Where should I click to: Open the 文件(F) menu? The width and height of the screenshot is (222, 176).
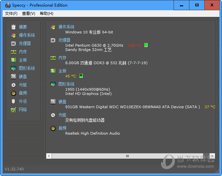11,13
